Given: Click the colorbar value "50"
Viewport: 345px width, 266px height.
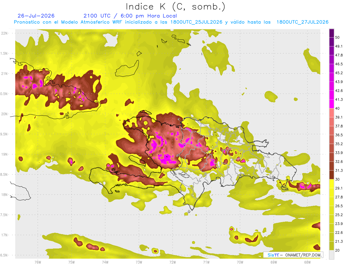Looking at the screenshot, I should click(x=338, y=37).
